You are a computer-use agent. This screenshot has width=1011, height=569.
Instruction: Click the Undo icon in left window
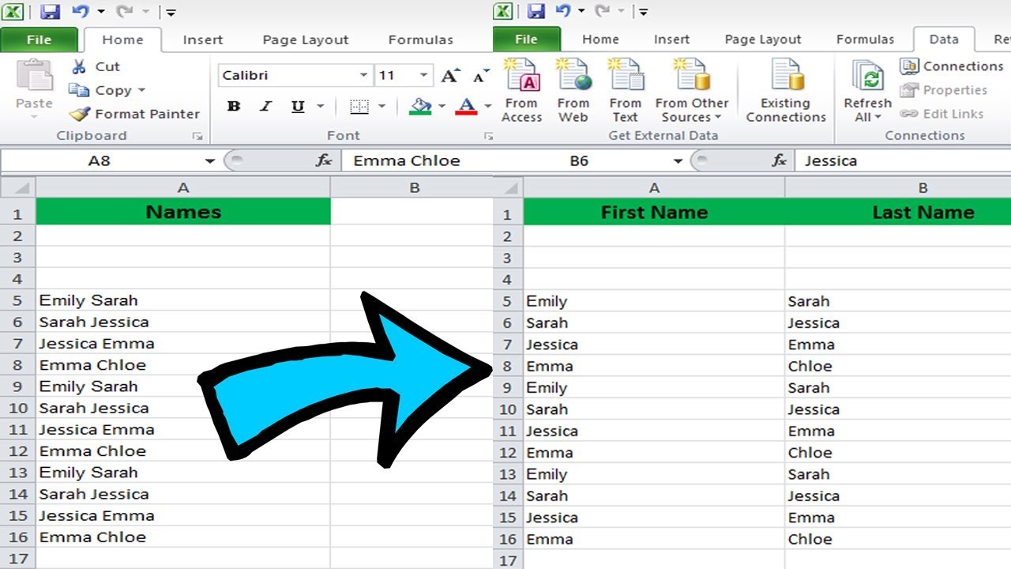[x=80, y=11]
